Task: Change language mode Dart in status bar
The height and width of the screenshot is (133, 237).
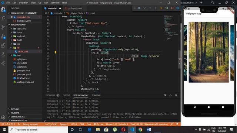Action: pos(89,125)
